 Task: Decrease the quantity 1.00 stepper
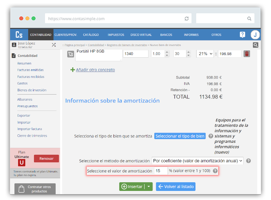tap(167, 55)
